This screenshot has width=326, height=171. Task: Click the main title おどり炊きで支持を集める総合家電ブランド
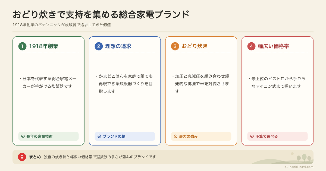[101, 14]
